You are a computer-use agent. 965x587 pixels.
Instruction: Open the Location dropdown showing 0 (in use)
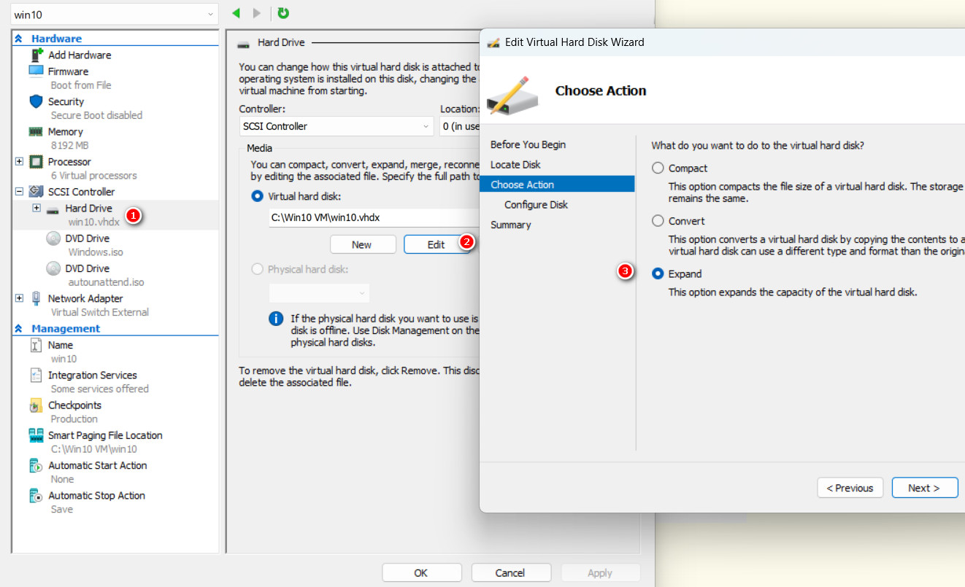click(x=460, y=126)
